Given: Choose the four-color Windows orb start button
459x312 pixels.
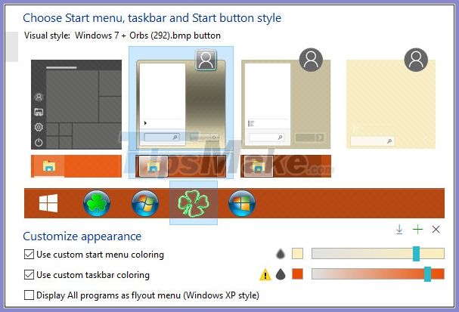Looking at the screenshot, I should [x=242, y=203].
